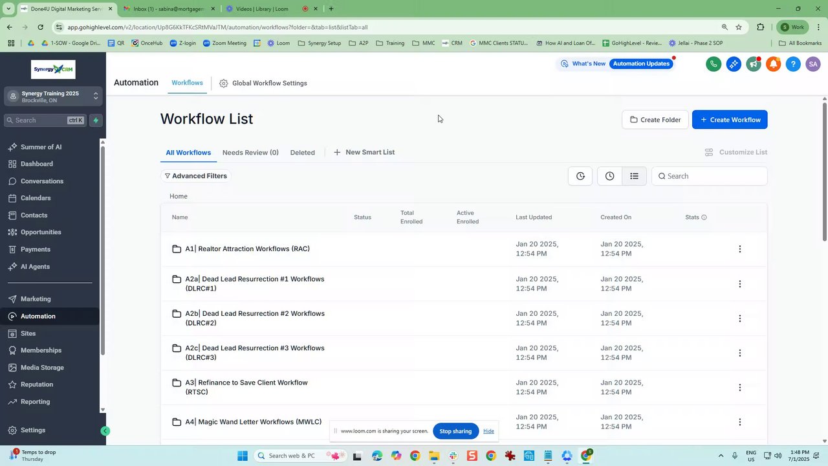The width and height of the screenshot is (828, 466).
Task: Click the help question mark icon
Action: 793,64
